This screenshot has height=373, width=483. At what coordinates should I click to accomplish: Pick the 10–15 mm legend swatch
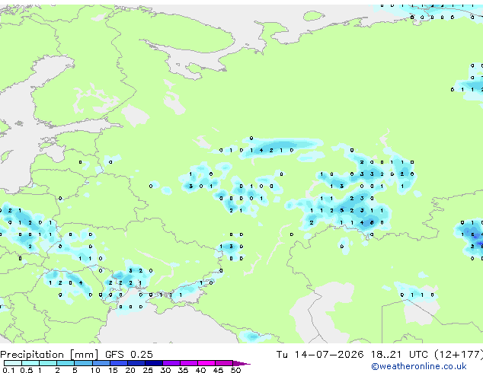point(101,363)
